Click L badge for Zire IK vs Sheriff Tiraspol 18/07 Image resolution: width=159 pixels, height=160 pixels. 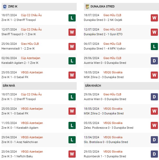[x=72, y=18]
